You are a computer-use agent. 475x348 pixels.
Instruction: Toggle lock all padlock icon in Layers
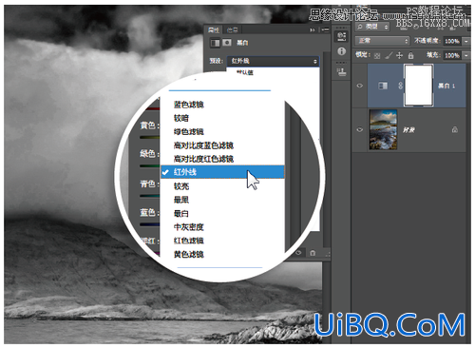pos(410,55)
